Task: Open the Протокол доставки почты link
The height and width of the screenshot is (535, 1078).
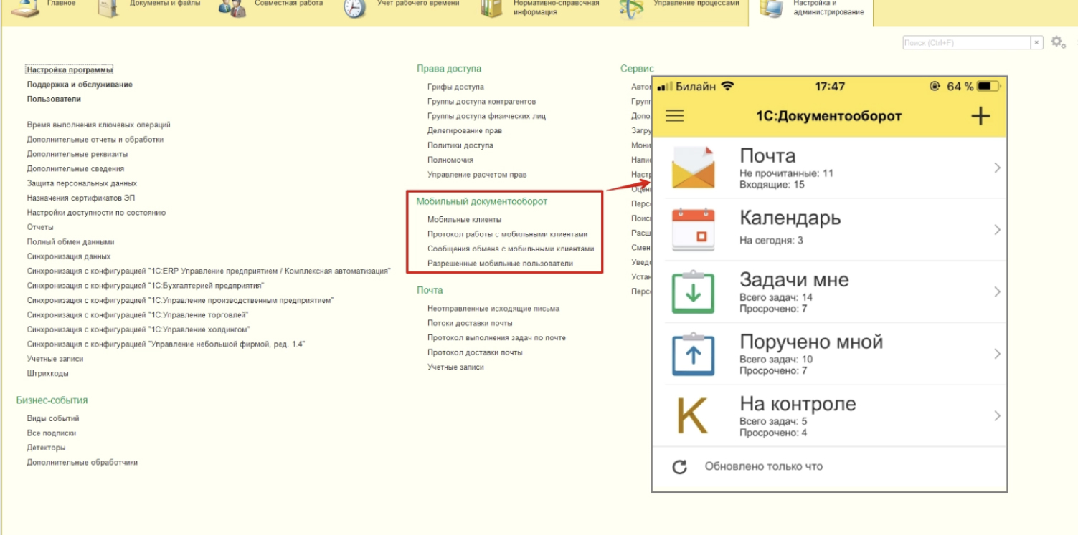Action: [475, 352]
